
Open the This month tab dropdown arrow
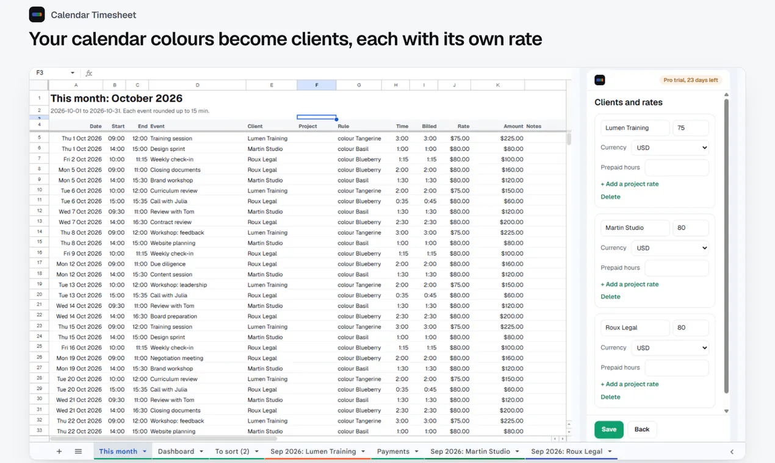coord(145,451)
